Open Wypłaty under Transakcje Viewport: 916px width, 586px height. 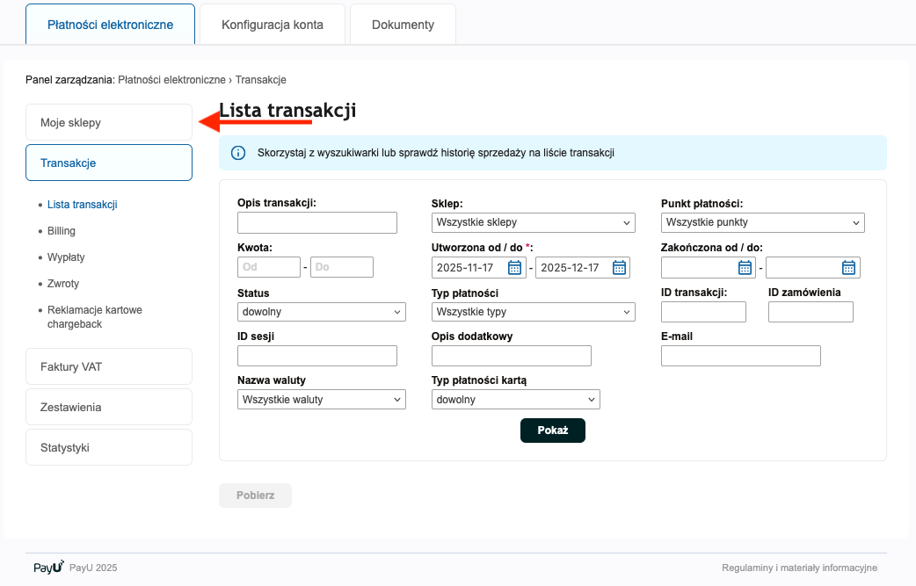(66, 257)
